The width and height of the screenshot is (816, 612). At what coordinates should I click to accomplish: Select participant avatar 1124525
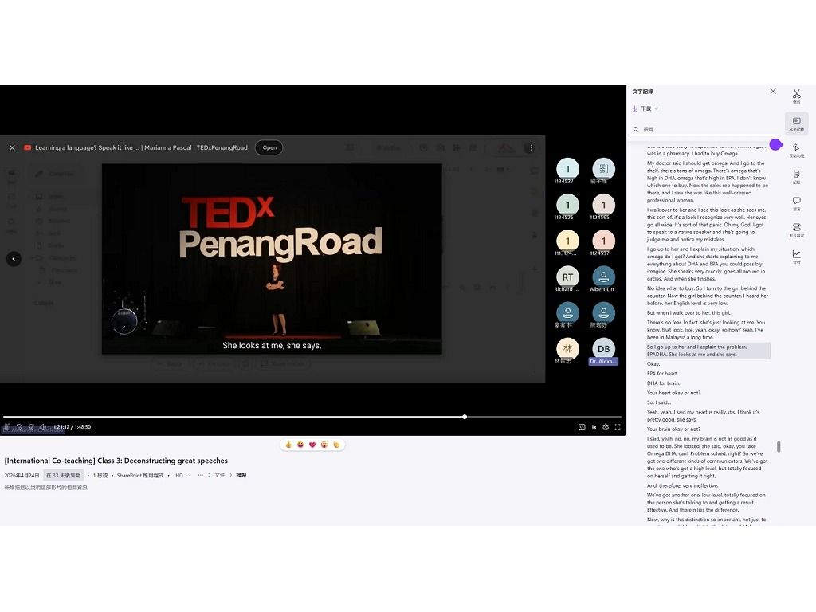pos(567,205)
